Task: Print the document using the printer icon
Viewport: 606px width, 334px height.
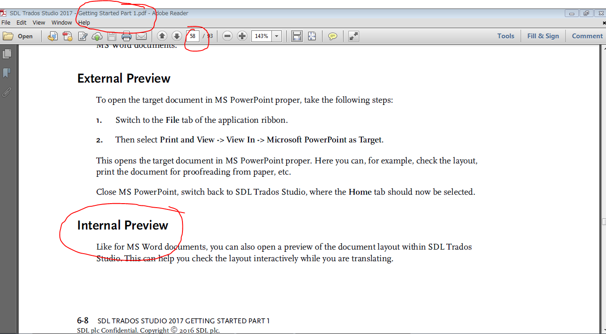Action: coord(127,36)
